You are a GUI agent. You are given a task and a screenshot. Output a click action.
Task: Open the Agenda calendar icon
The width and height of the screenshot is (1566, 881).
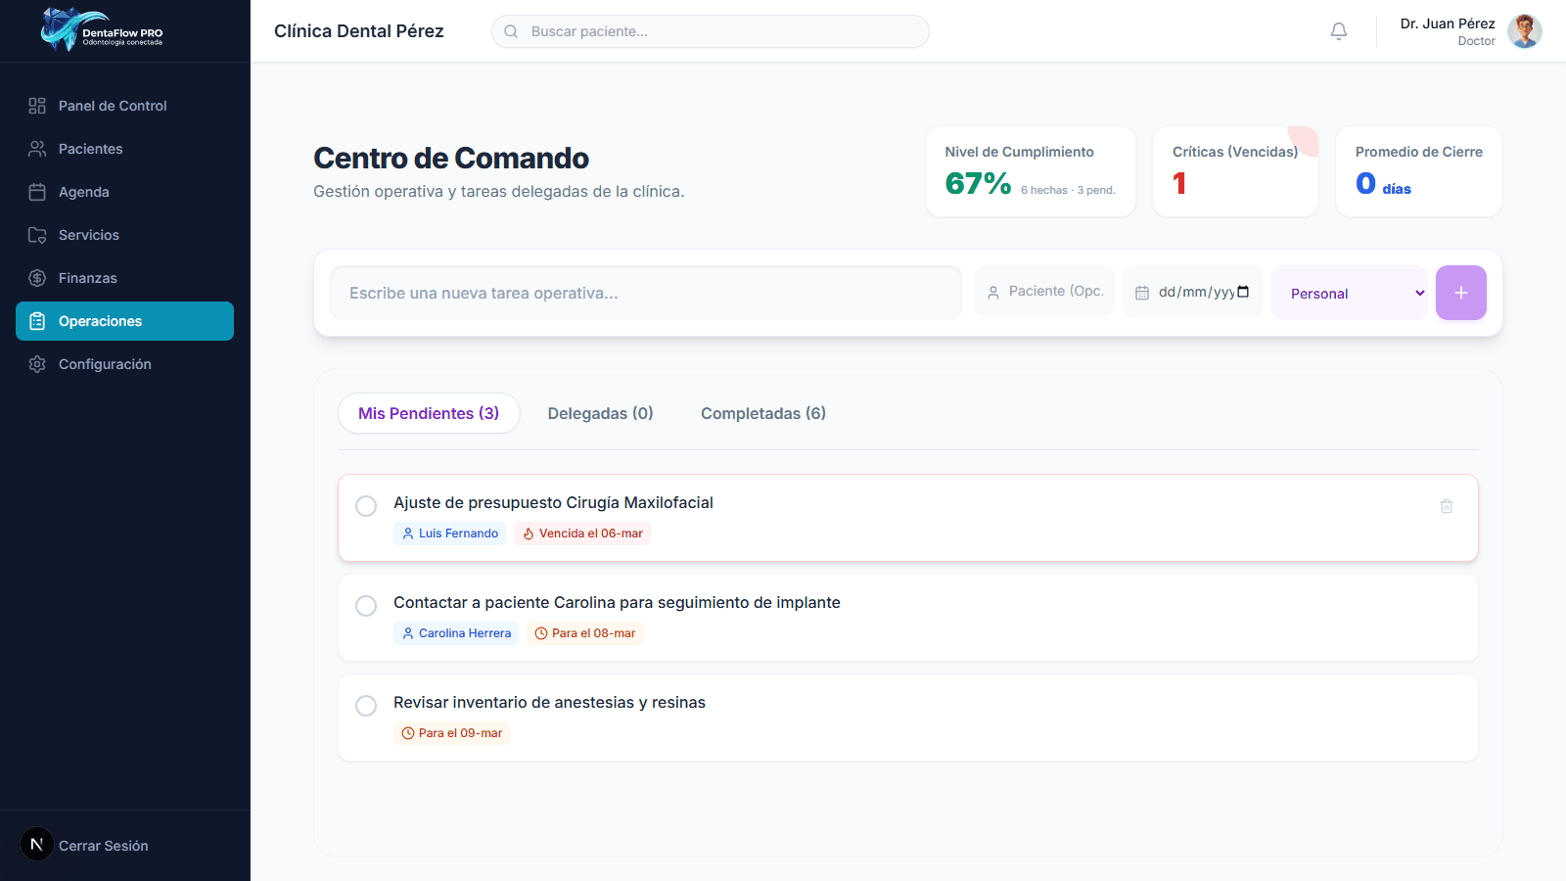click(x=37, y=192)
